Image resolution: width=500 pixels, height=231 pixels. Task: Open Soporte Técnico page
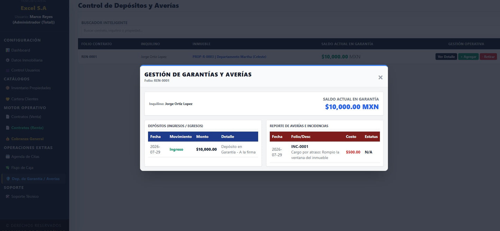click(x=25, y=196)
